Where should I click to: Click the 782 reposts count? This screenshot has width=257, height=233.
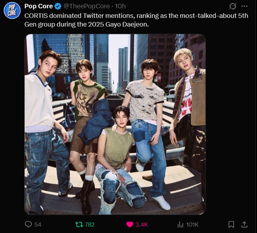coord(90,224)
